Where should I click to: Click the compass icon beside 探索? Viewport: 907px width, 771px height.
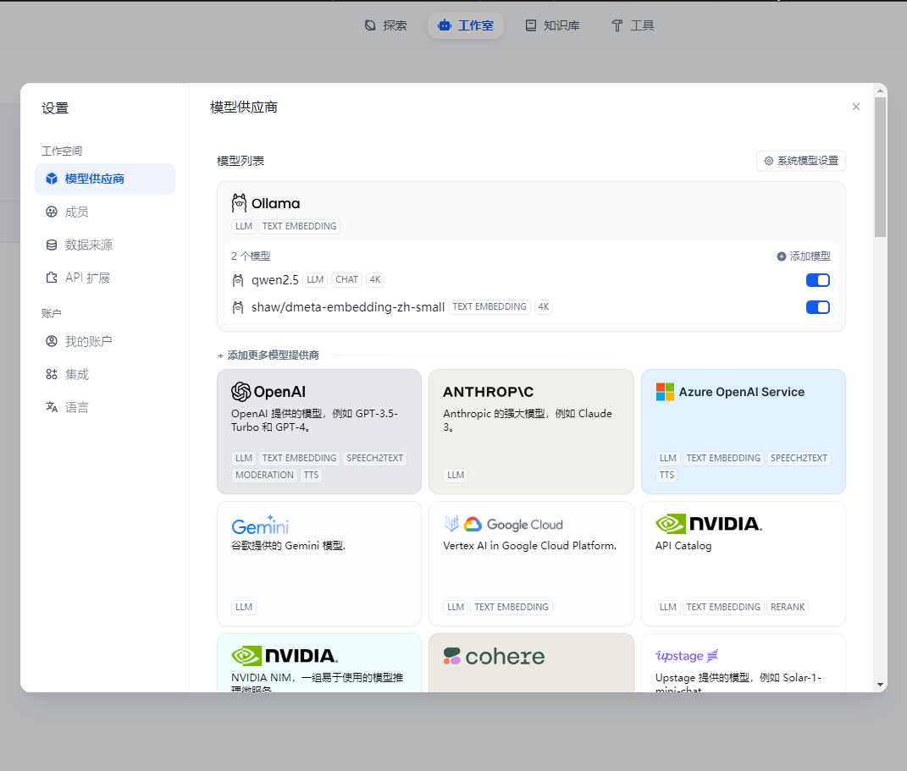tap(370, 25)
